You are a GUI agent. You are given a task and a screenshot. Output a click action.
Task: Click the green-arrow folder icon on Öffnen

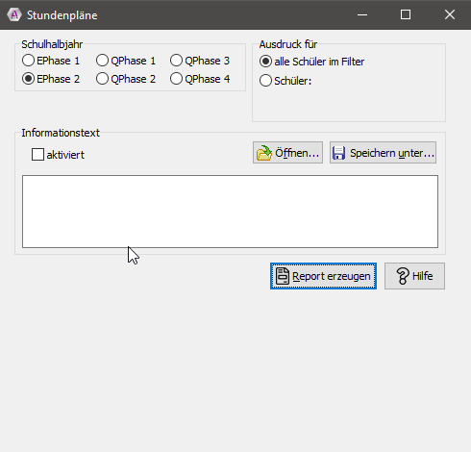[264, 153]
